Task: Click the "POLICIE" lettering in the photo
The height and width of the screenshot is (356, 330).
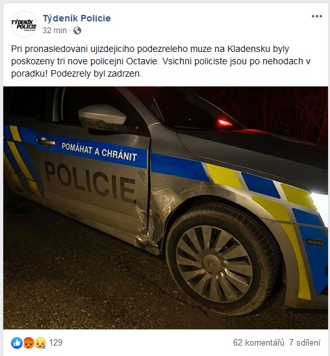Action: pos(90,181)
